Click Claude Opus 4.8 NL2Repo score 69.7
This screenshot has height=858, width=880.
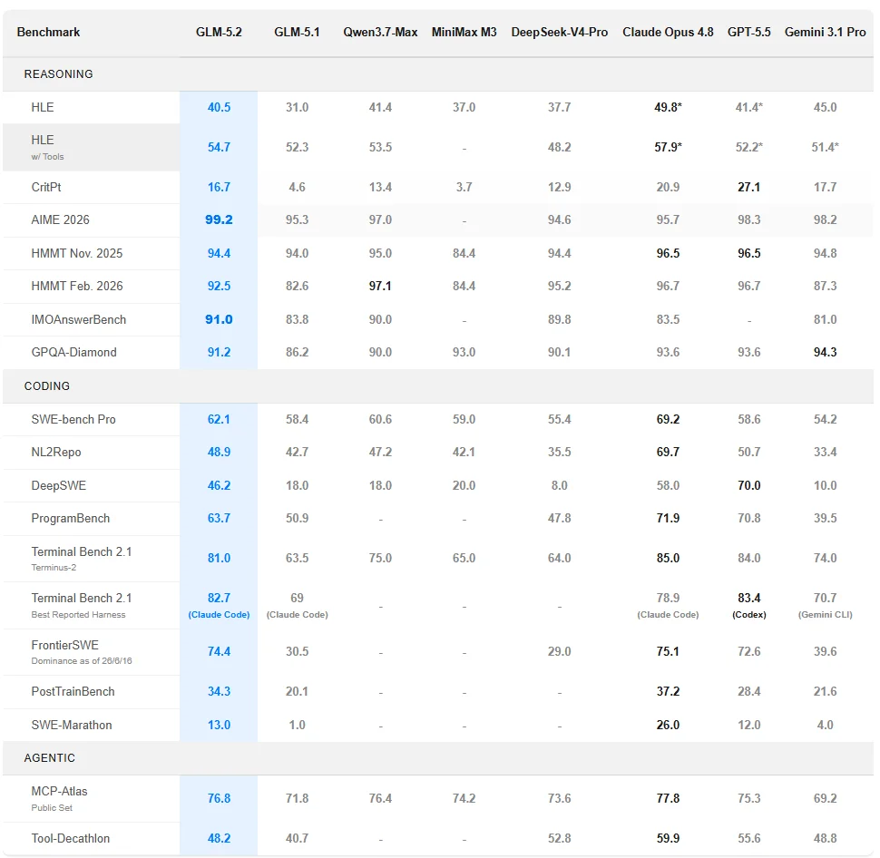(x=668, y=453)
